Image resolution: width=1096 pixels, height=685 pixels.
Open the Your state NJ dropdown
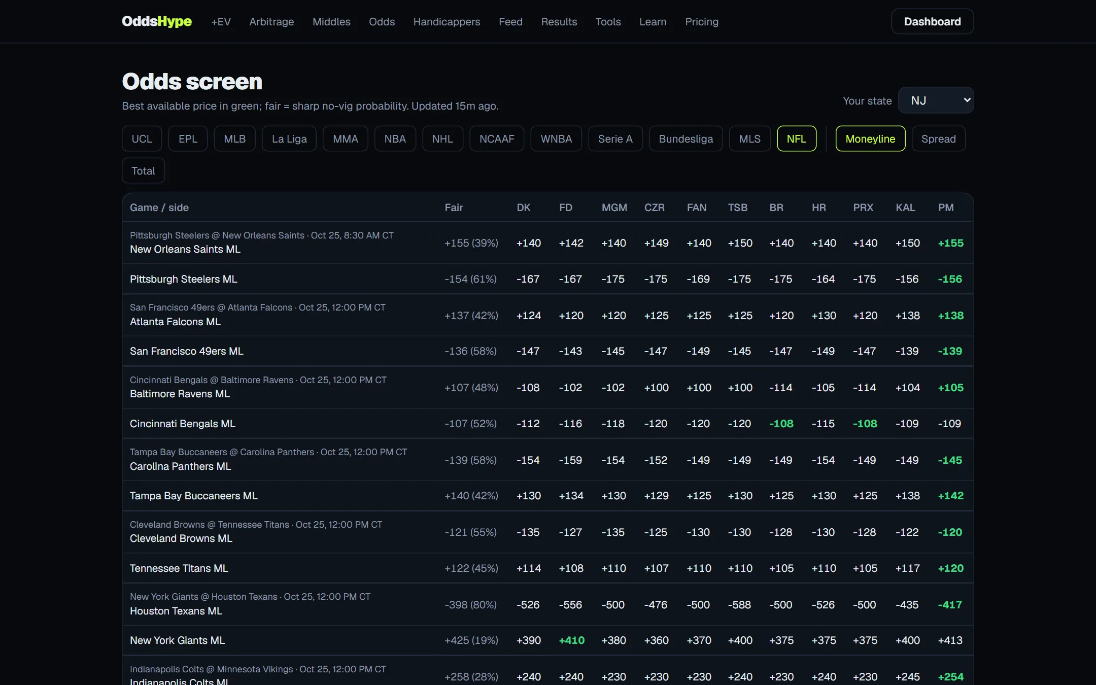click(x=936, y=100)
